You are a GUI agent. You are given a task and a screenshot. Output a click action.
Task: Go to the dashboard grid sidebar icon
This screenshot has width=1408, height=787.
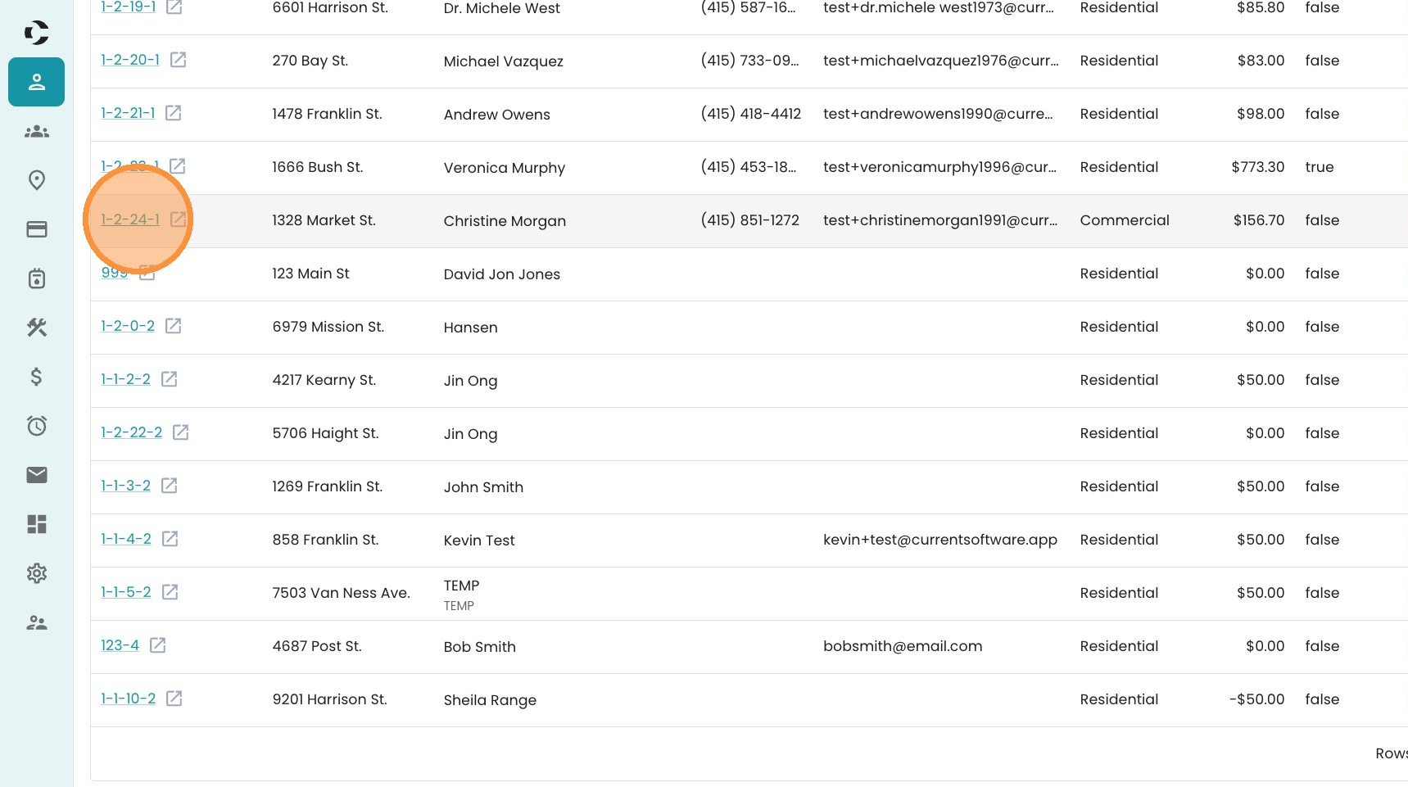36,524
